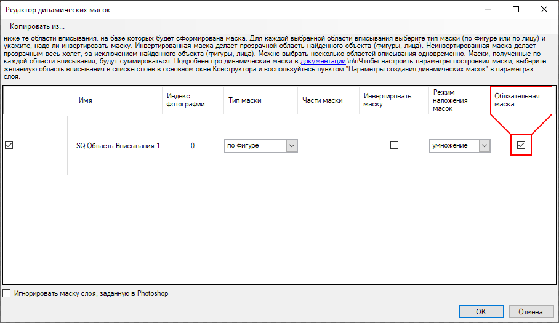
Task: Confirm with the OK button
Action: [x=481, y=311]
